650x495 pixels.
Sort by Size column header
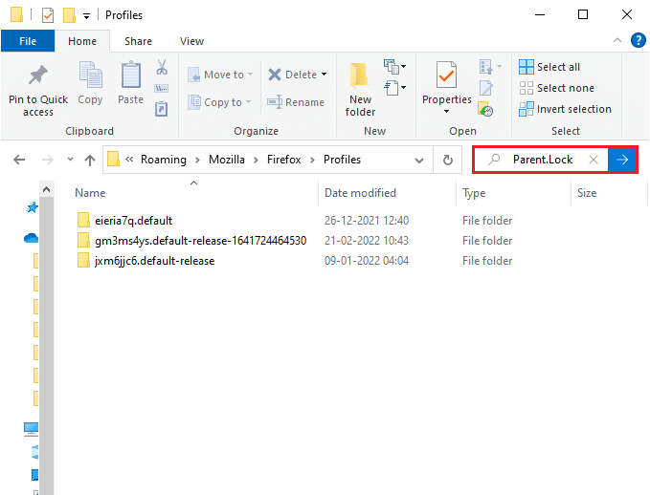click(x=609, y=192)
